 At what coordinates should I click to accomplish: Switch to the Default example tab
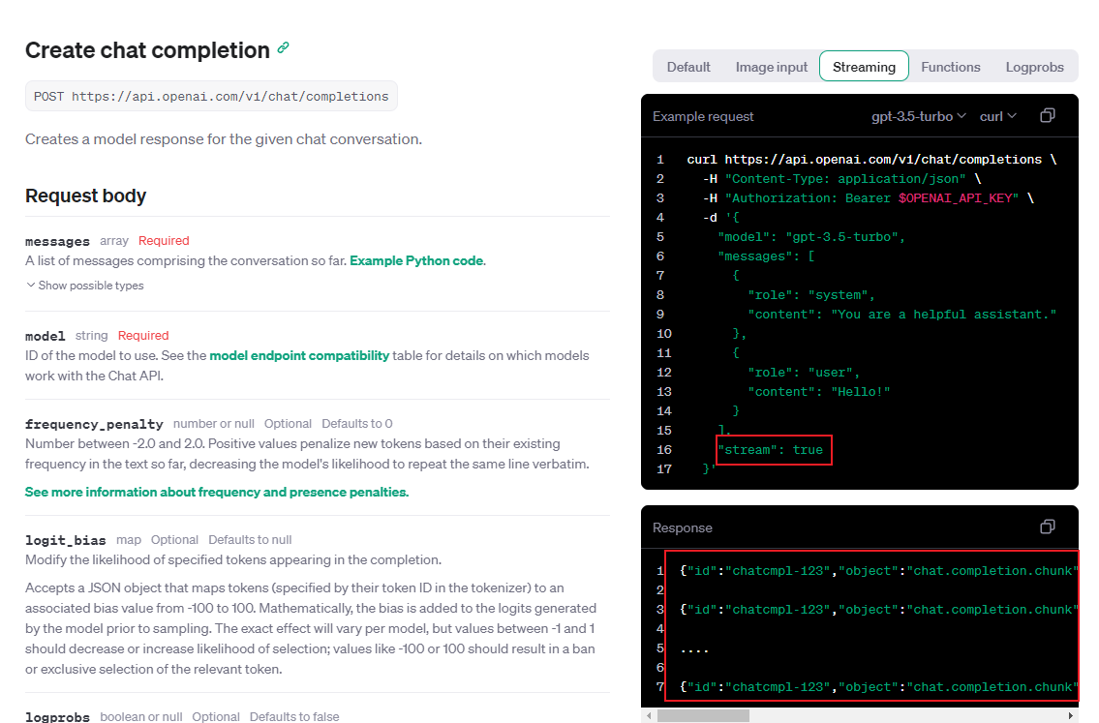[x=688, y=67]
